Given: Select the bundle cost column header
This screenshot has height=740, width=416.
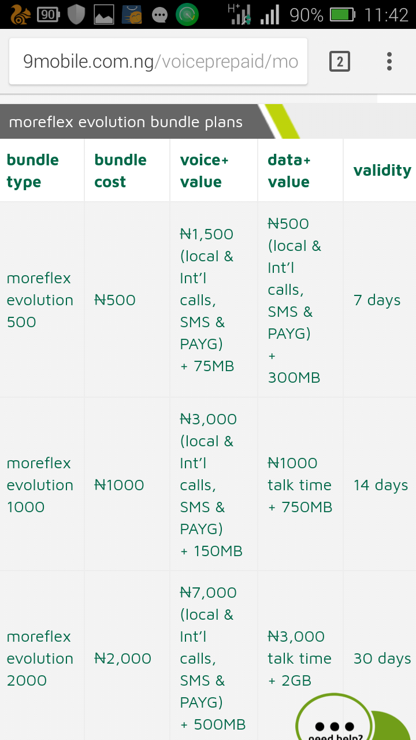Looking at the screenshot, I should [x=120, y=171].
